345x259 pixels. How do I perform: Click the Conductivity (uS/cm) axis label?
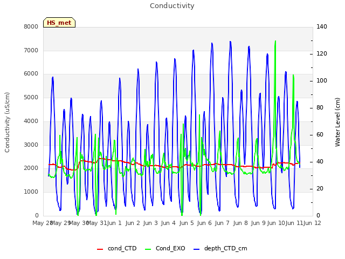(7, 122)
